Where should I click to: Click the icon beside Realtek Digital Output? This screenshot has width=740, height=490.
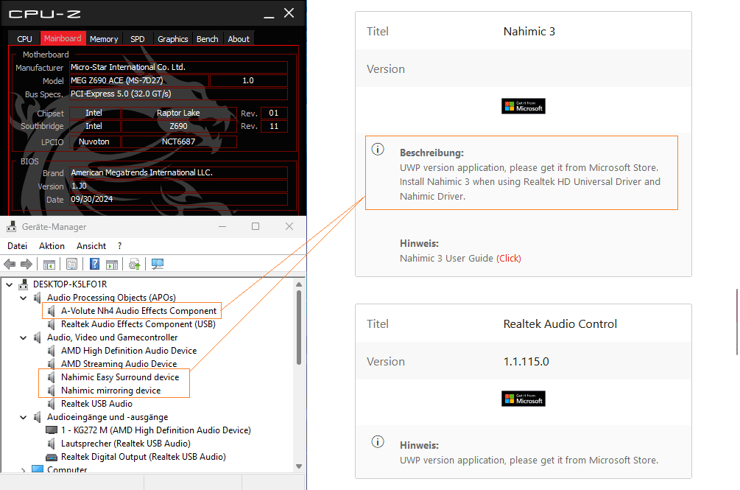[52, 457]
